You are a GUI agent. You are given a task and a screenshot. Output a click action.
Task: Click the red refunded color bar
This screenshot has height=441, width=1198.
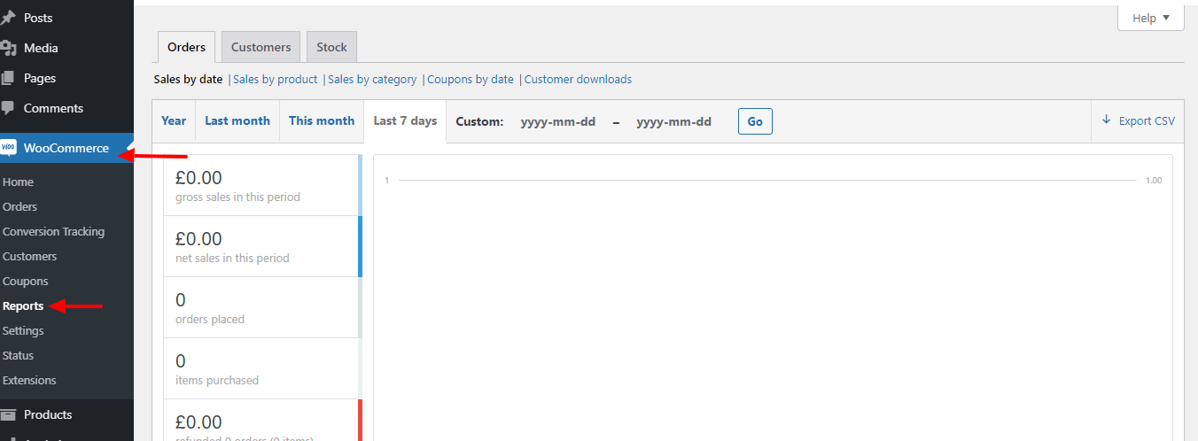click(360, 420)
